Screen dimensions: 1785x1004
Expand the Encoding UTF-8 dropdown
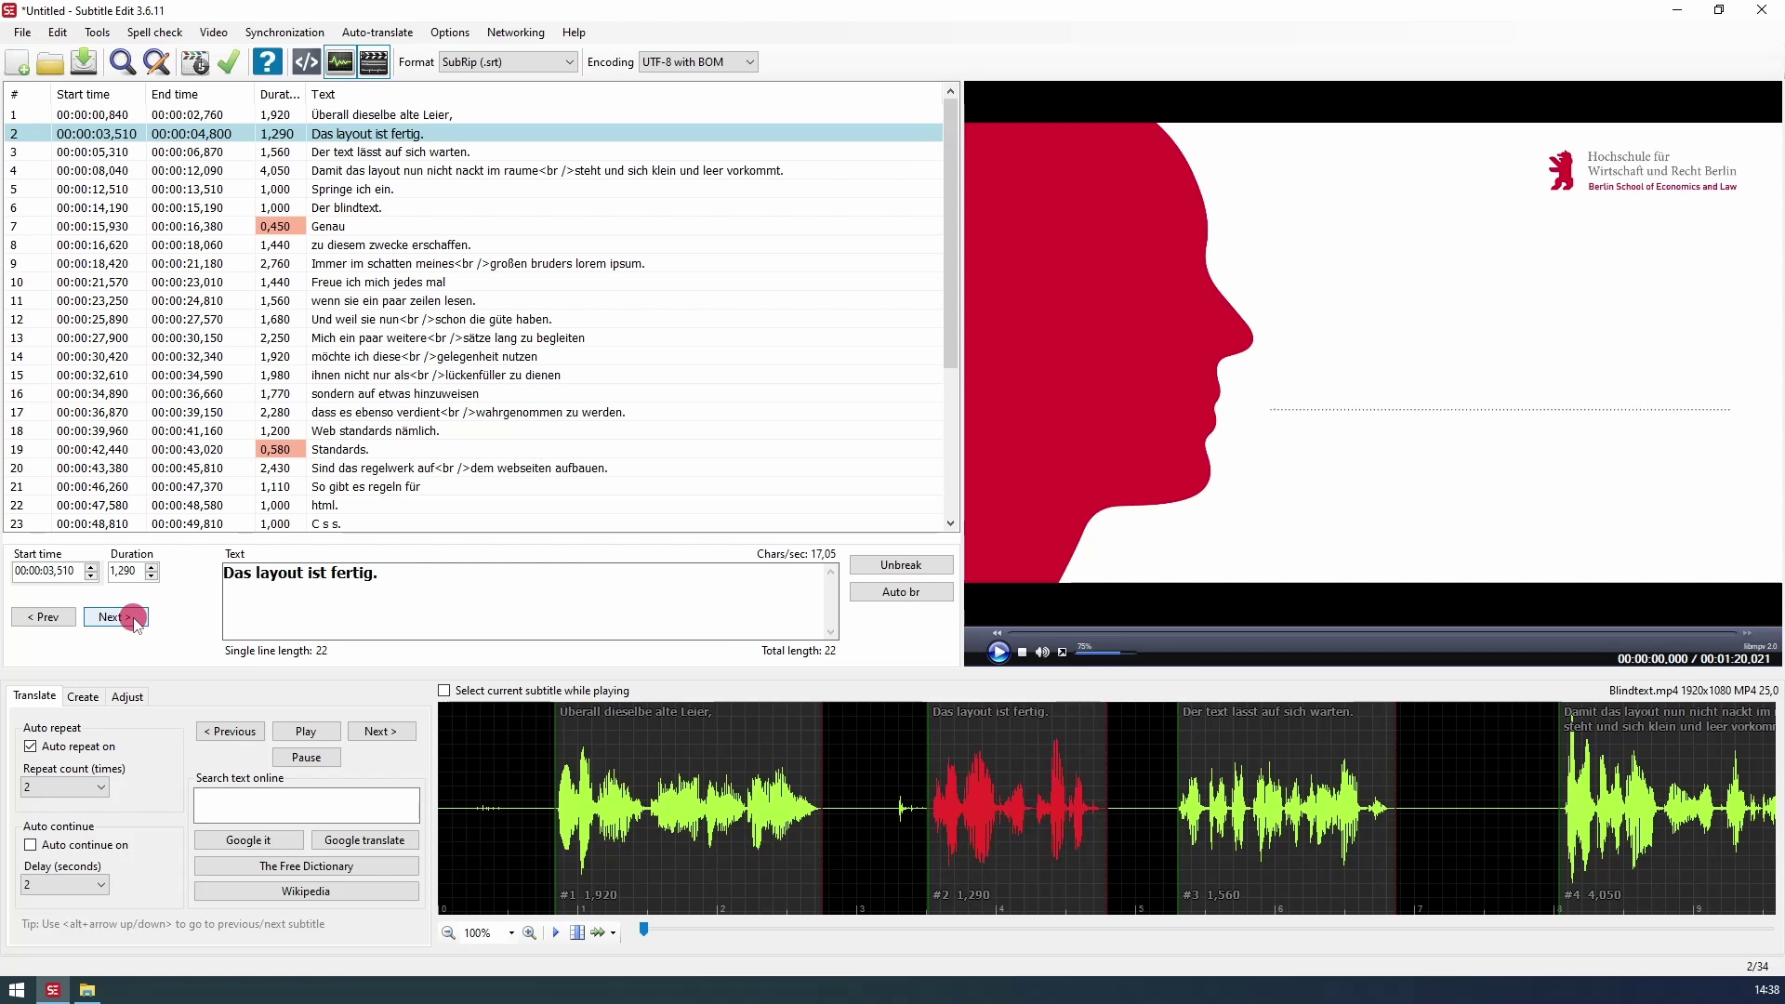pyautogui.click(x=697, y=62)
